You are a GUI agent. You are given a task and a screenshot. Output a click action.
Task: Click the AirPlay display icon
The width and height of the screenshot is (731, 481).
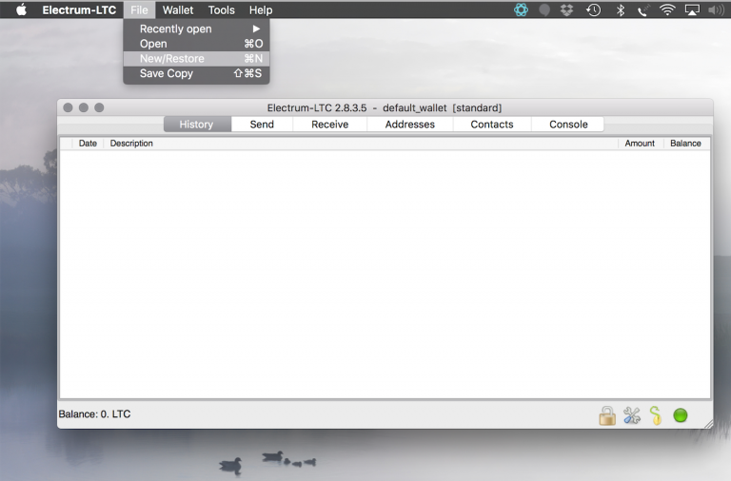[692, 10]
